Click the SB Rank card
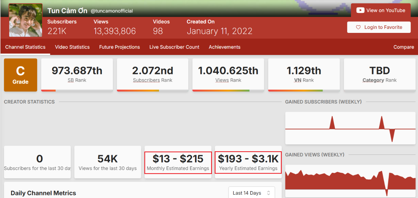Screen dimensions: 418x198 (77, 75)
